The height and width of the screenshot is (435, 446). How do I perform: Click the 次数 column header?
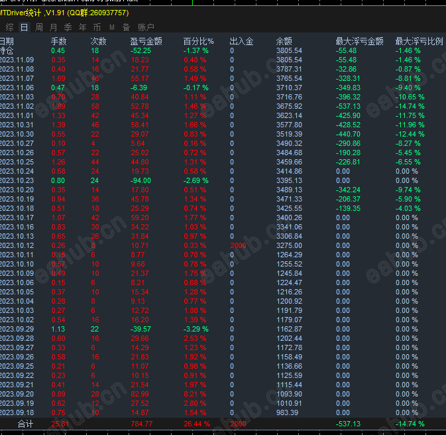coord(98,41)
